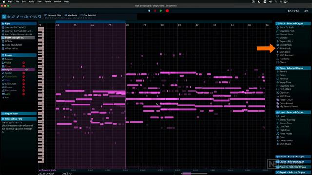Open the File menu
Screen dimensions: 312x175
(18, 2)
